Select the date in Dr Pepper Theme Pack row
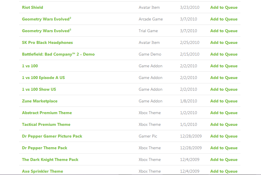Image resolution: width=261 pixels, height=175 pixels. point(191,148)
